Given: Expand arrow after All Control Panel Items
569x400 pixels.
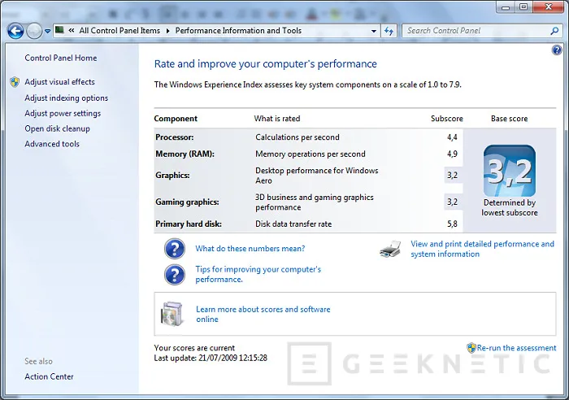Looking at the screenshot, I should pyautogui.click(x=167, y=31).
